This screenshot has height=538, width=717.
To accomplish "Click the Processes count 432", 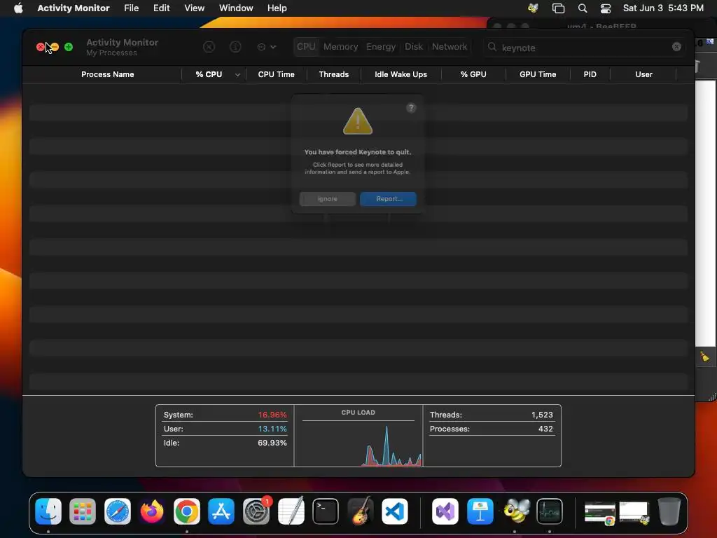I will [x=545, y=429].
